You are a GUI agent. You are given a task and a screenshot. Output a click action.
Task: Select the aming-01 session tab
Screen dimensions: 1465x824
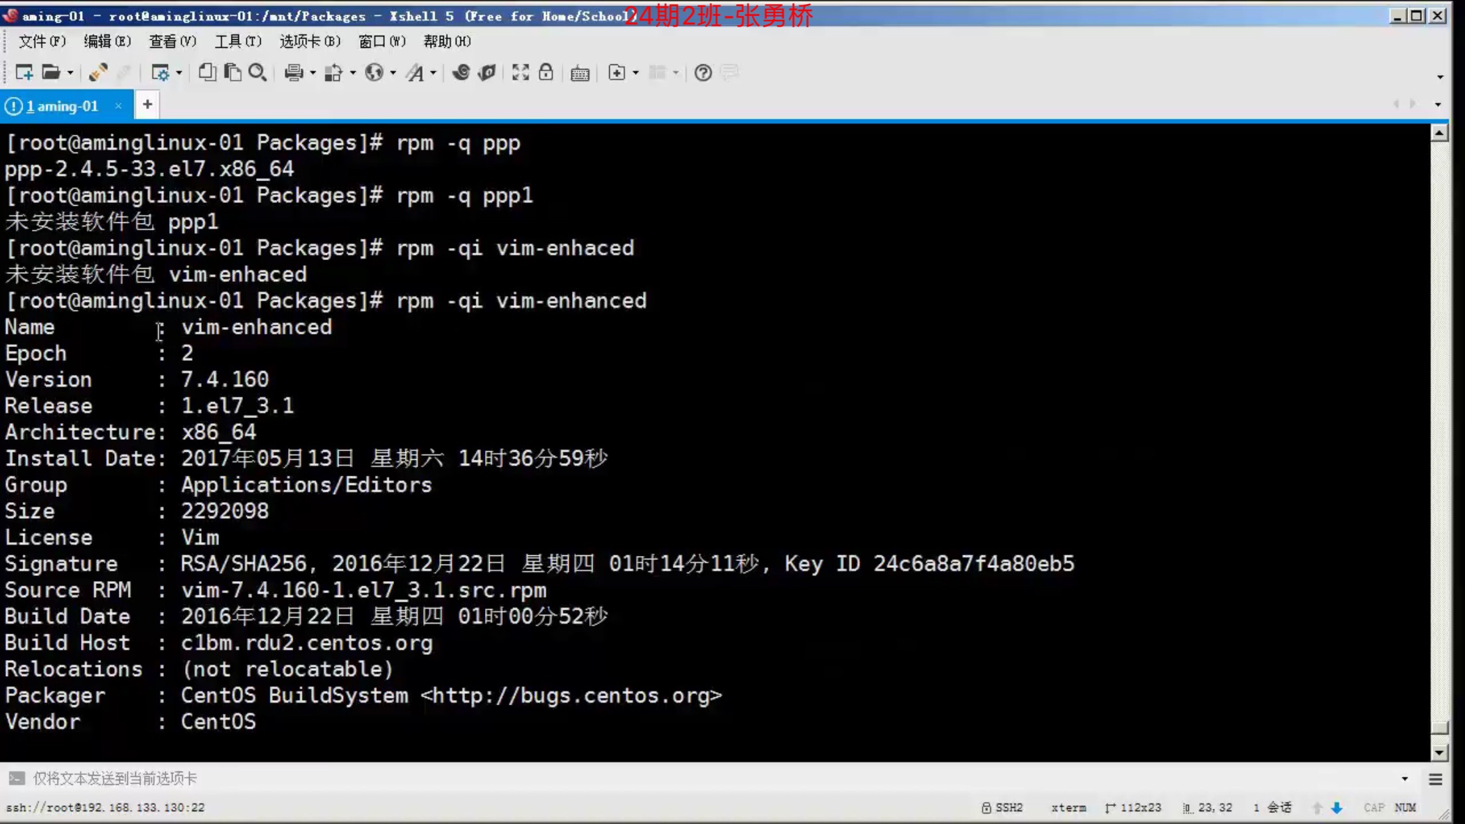pos(62,105)
